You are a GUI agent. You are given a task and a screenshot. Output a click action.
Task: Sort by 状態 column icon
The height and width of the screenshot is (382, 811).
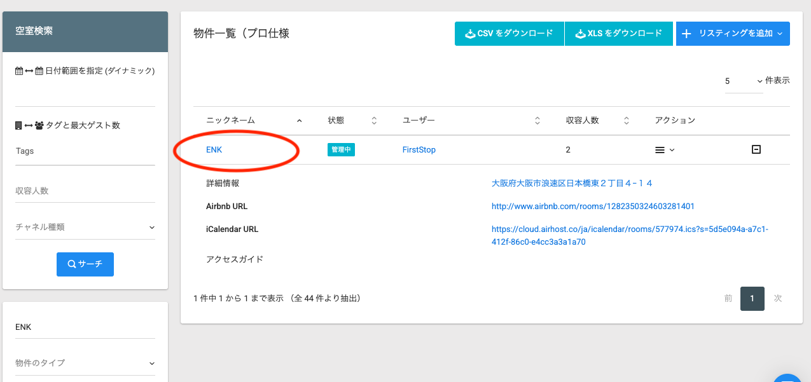(374, 121)
